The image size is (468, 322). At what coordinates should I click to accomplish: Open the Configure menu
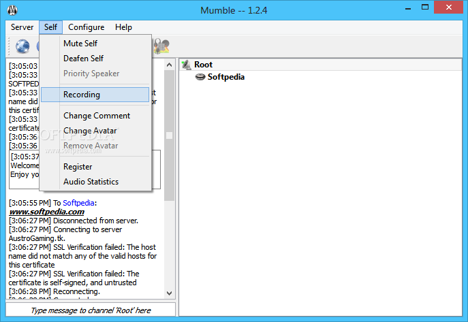[87, 27]
